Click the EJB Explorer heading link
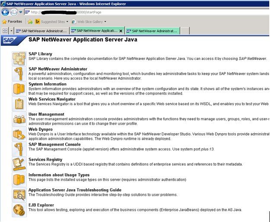Screen dimensions: 271x222 tap(41, 205)
